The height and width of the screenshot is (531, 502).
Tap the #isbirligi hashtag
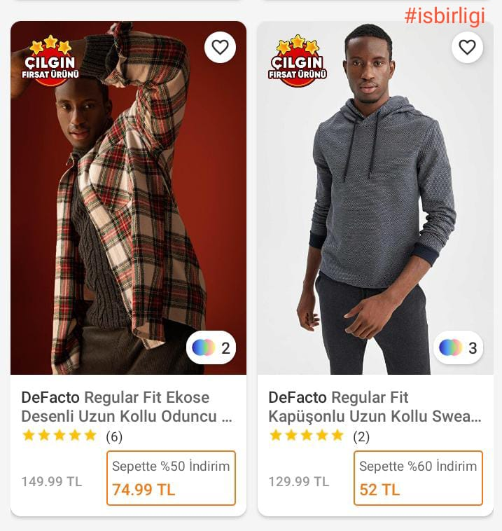[x=445, y=18]
